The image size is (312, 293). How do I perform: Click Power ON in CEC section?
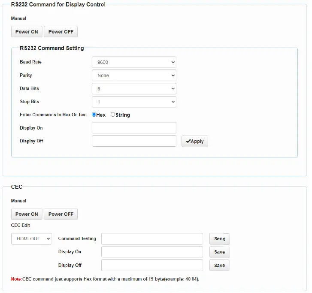pyautogui.click(x=27, y=214)
